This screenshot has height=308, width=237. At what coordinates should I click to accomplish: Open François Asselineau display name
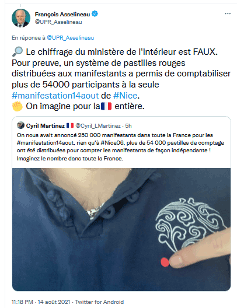[x=62, y=15]
